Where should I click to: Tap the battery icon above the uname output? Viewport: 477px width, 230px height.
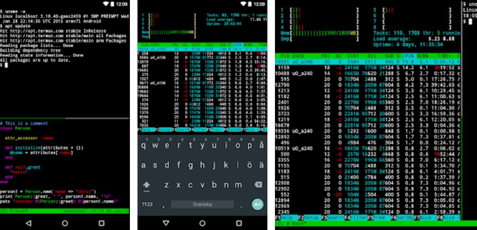(112, 4)
